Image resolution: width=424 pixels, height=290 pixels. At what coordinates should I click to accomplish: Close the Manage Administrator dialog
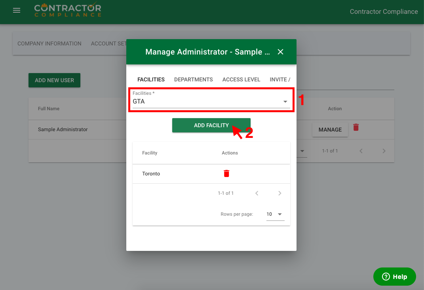(280, 52)
